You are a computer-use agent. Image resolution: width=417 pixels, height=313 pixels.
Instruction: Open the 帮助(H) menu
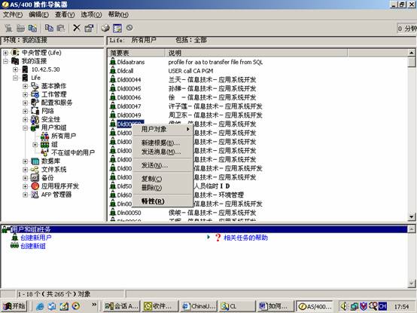pyautogui.click(x=118, y=14)
